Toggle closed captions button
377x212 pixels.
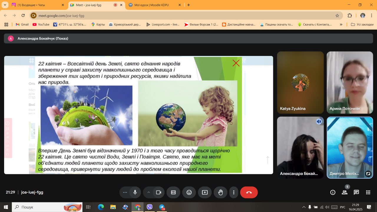point(173,192)
